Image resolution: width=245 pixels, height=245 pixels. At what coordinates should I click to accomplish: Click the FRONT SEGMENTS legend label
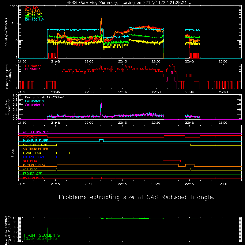coord(42,235)
